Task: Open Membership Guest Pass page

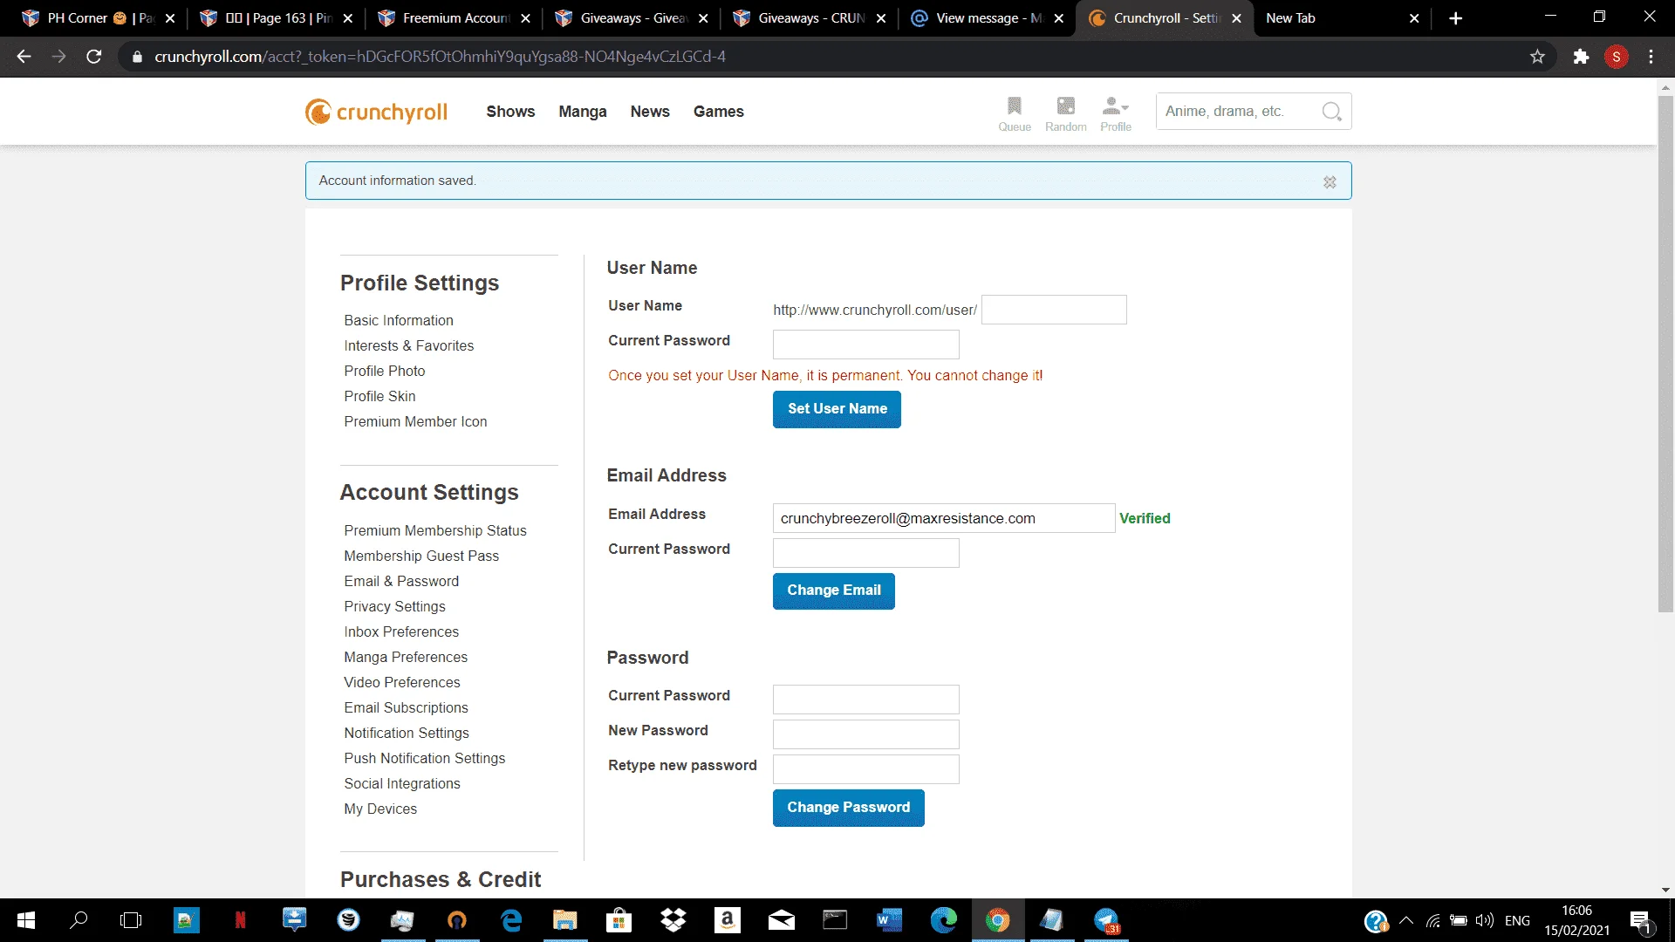Action: click(421, 556)
